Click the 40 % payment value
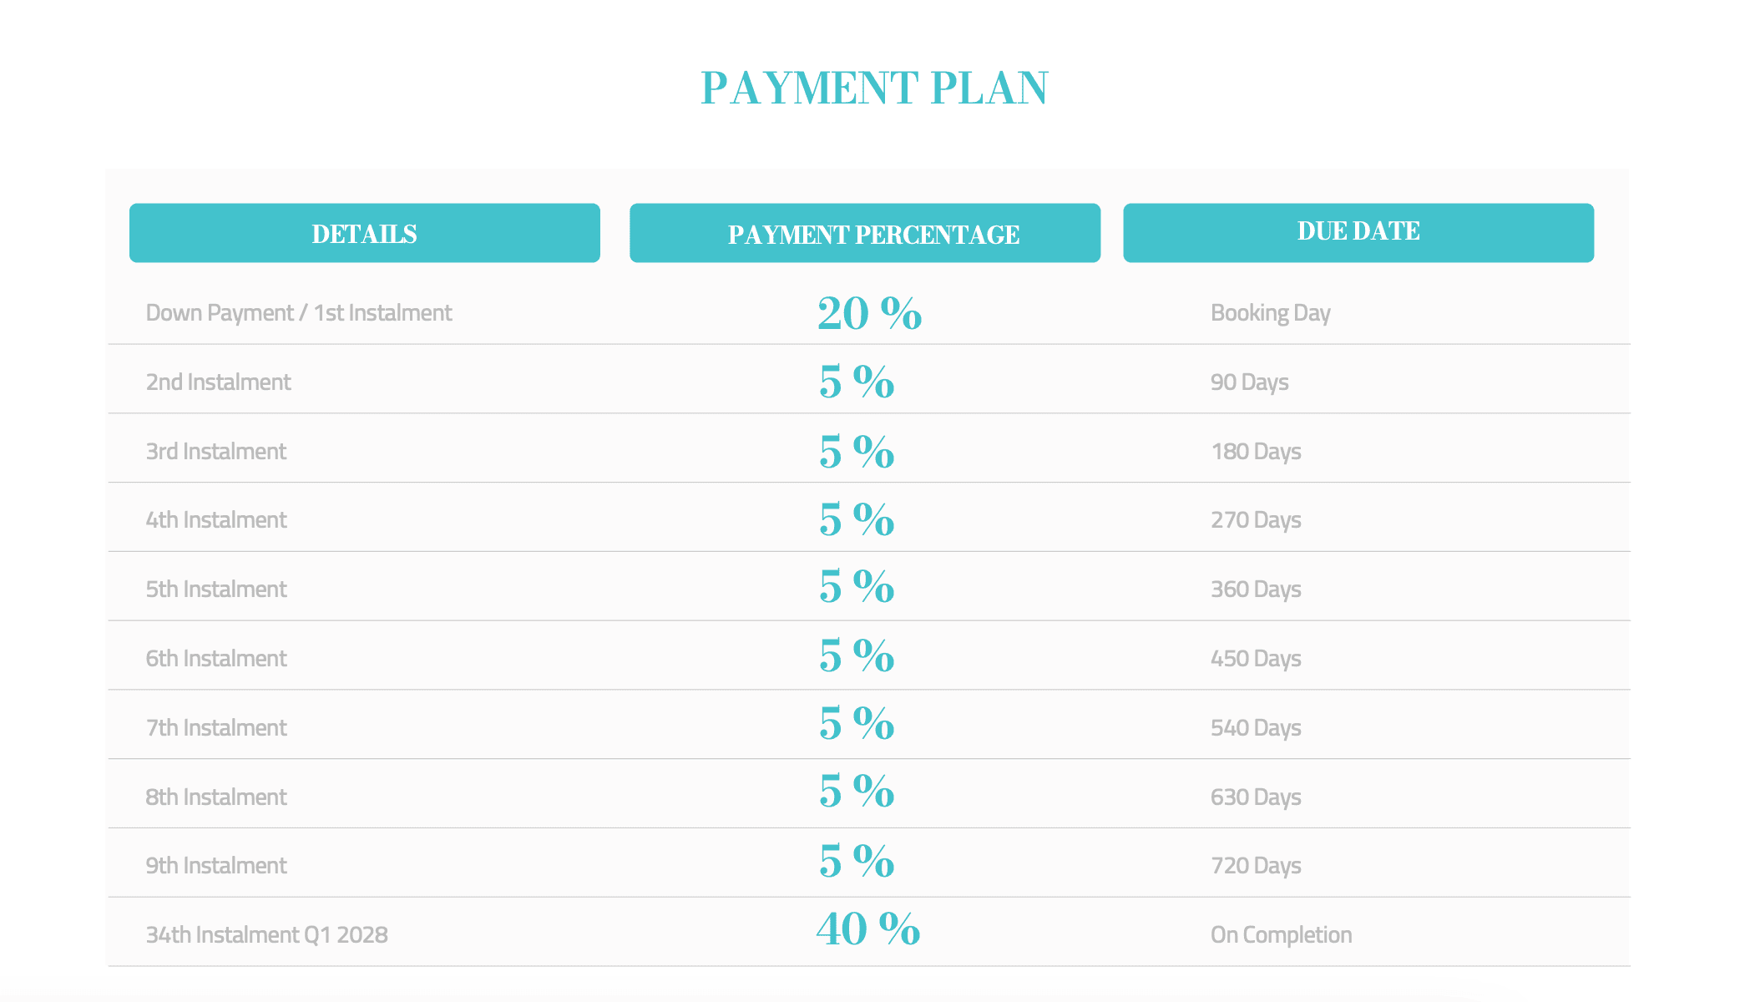1755x1002 pixels. coord(867,929)
